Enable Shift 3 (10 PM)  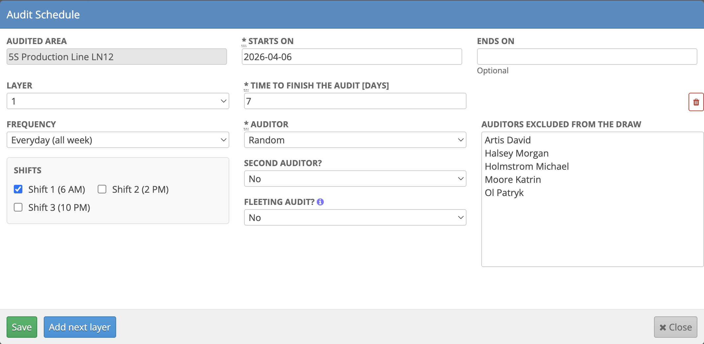tap(18, 207)
